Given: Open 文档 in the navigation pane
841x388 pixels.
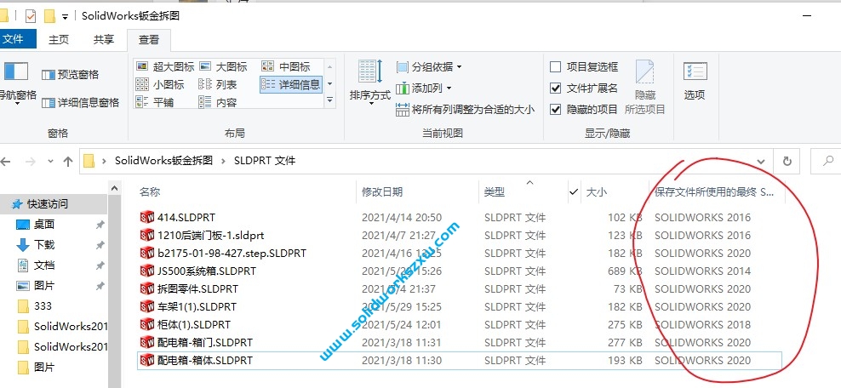Looking at the screenshot, I should [x=44, y=265].
